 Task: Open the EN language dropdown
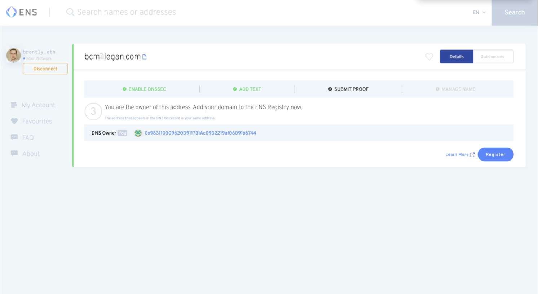click(x=479, y=12)
